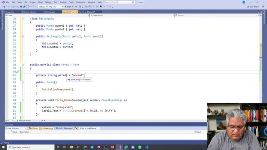
Task: Click the Visual Studio Search box
Action: 119,2
